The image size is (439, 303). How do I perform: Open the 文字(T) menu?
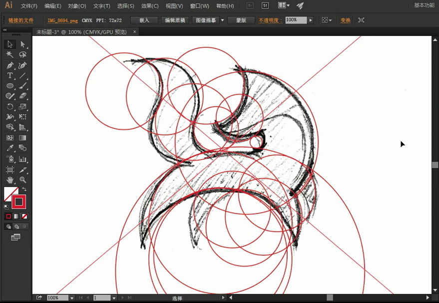(x=101, y=6)
